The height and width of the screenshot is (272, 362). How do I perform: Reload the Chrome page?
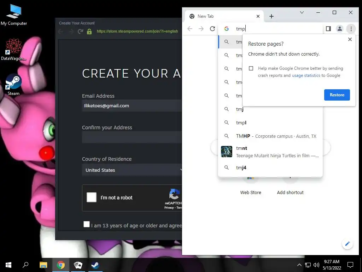pos(212,29)
